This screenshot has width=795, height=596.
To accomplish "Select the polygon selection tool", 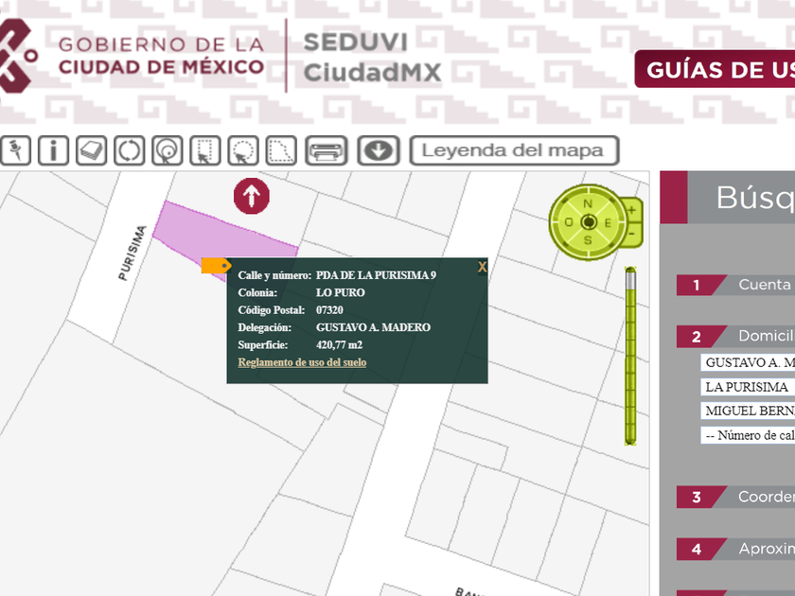I will tap(281, 150).
